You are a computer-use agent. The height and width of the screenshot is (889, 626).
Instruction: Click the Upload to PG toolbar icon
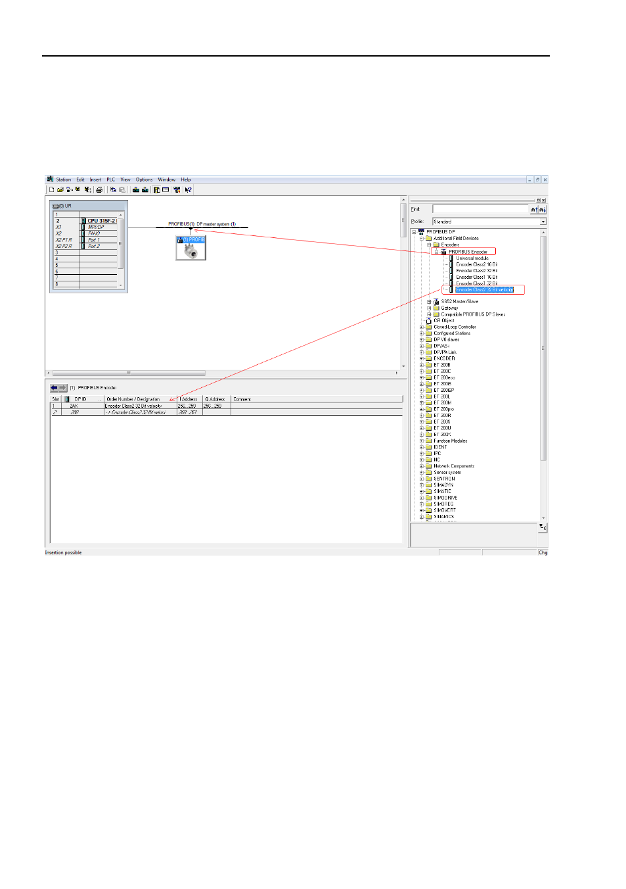[145, 190]
